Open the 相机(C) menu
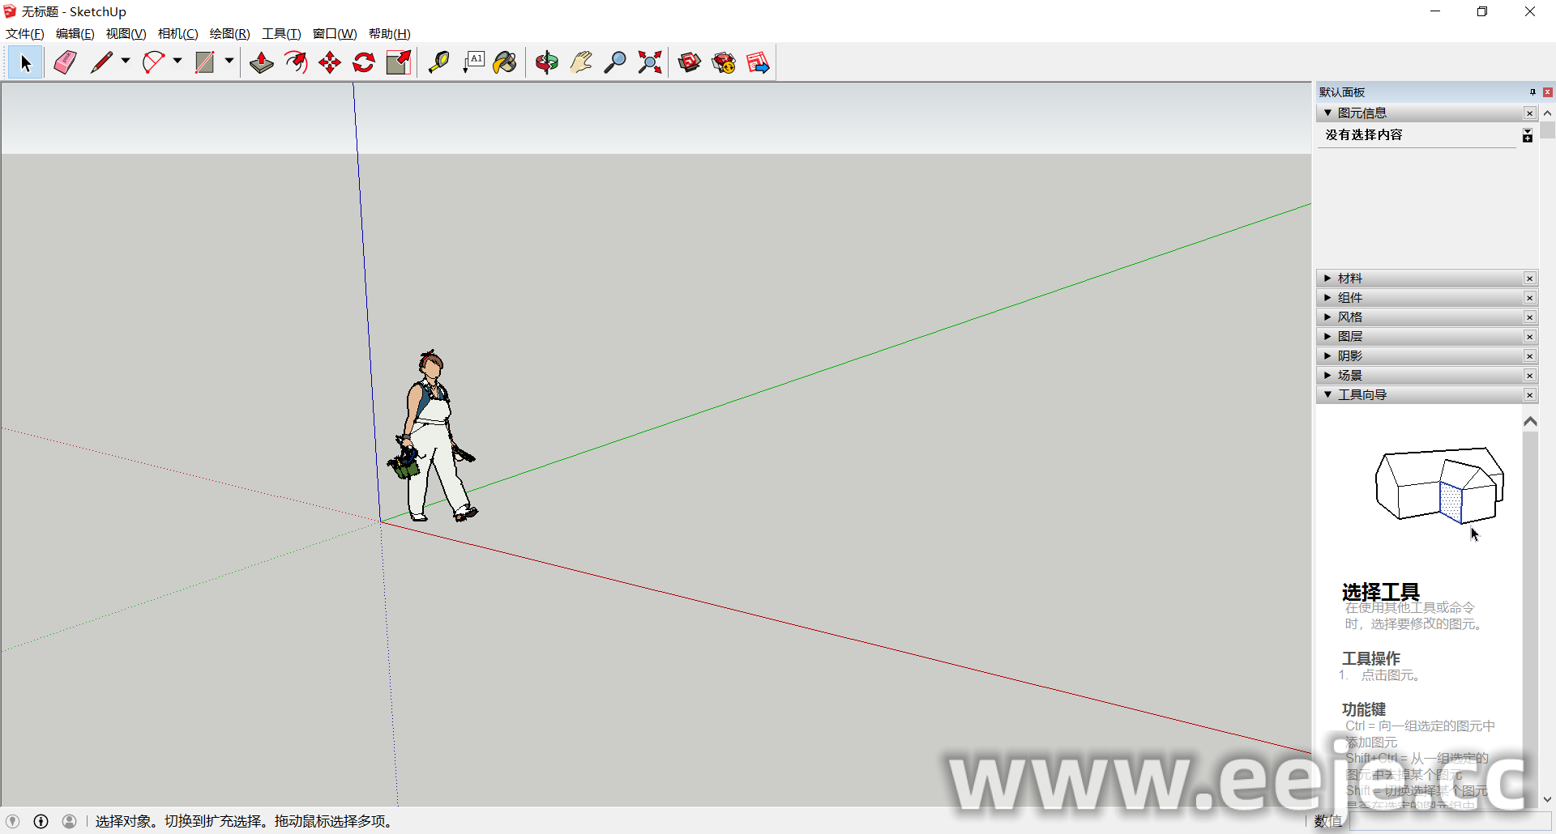 [177, 33]
